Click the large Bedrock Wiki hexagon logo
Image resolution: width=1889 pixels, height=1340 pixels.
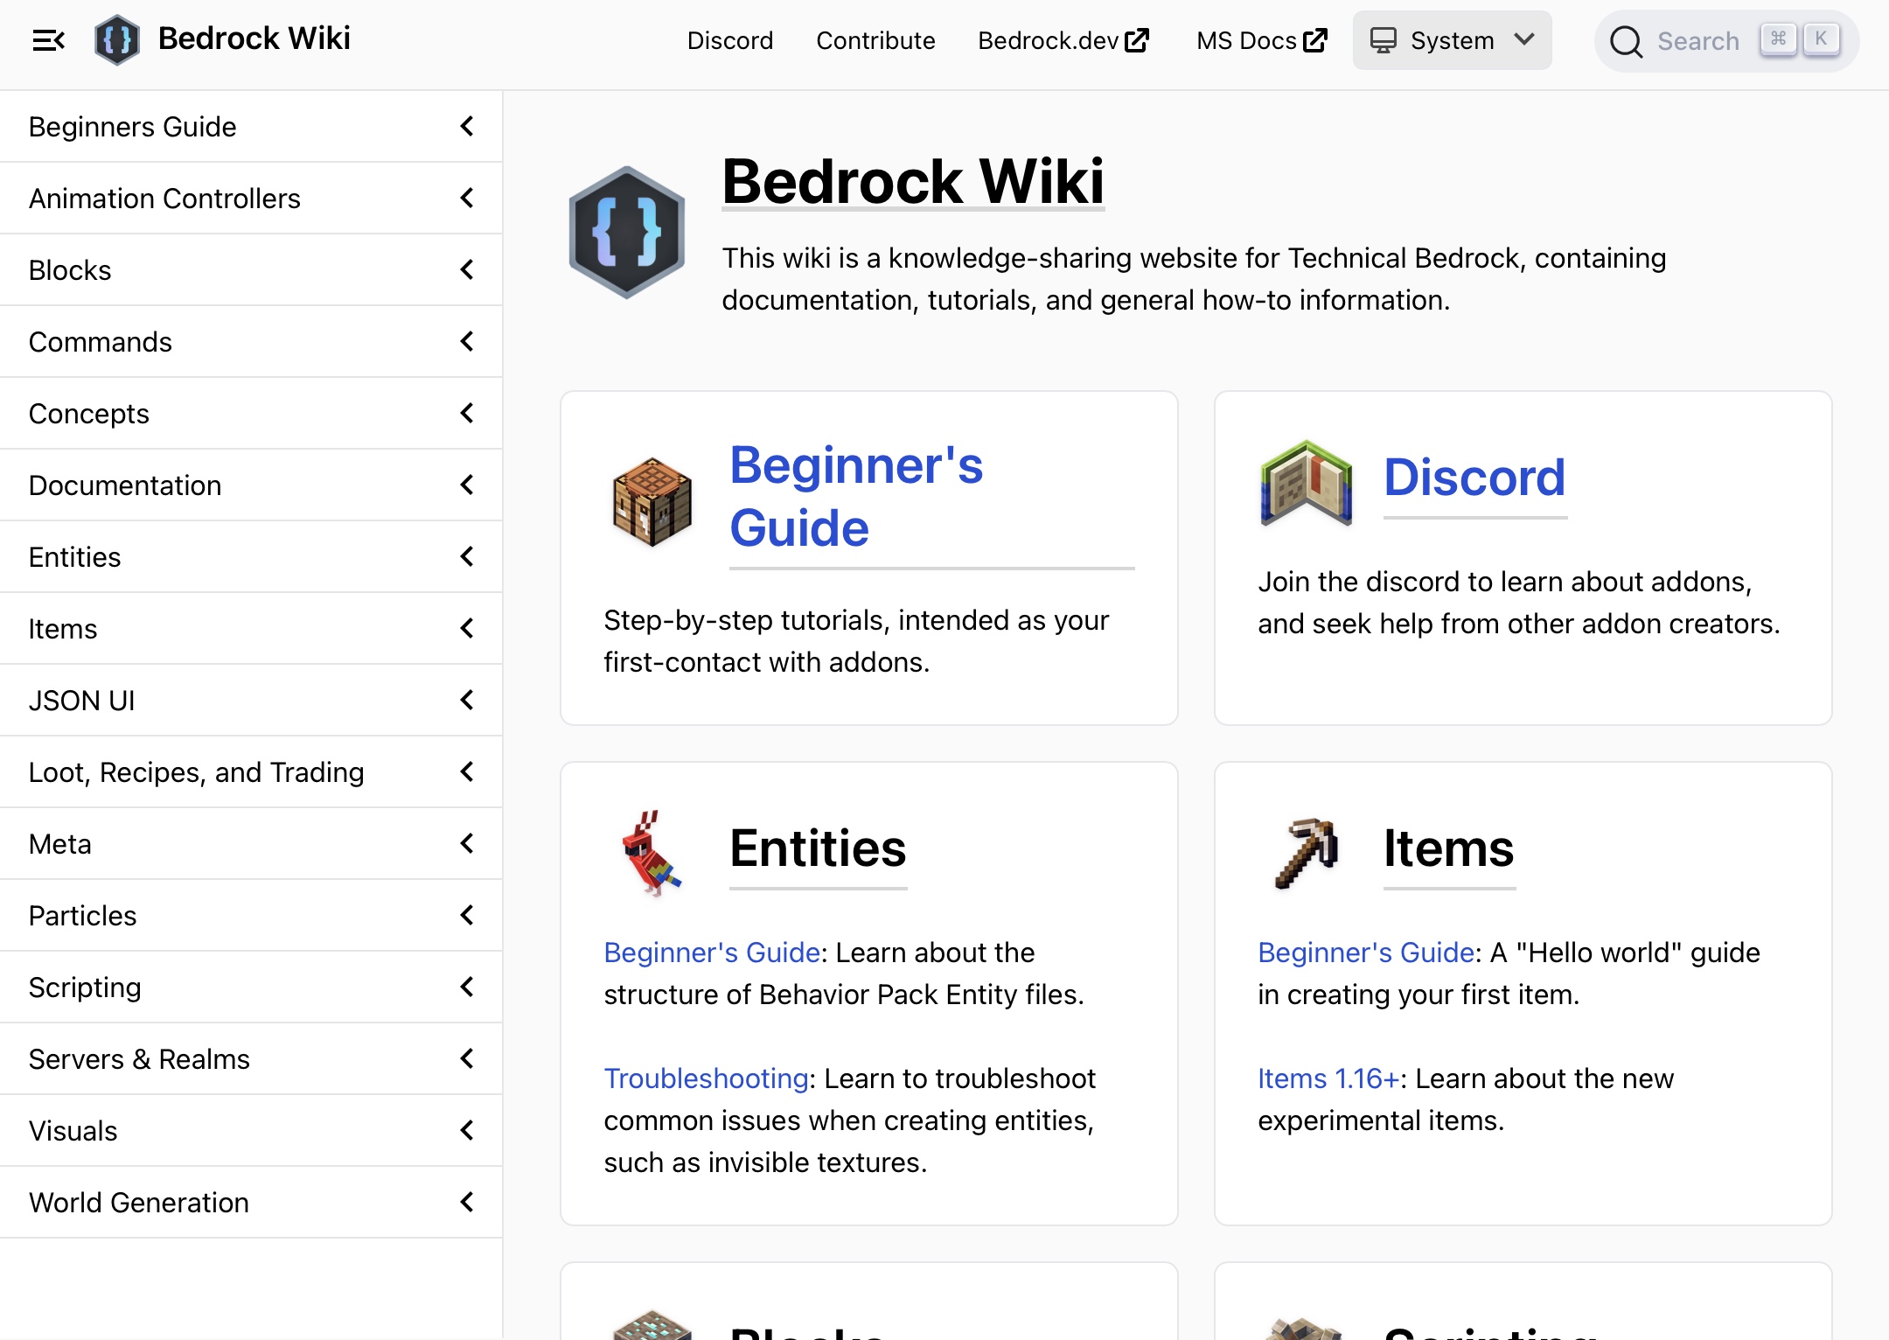tap(626, 233)
